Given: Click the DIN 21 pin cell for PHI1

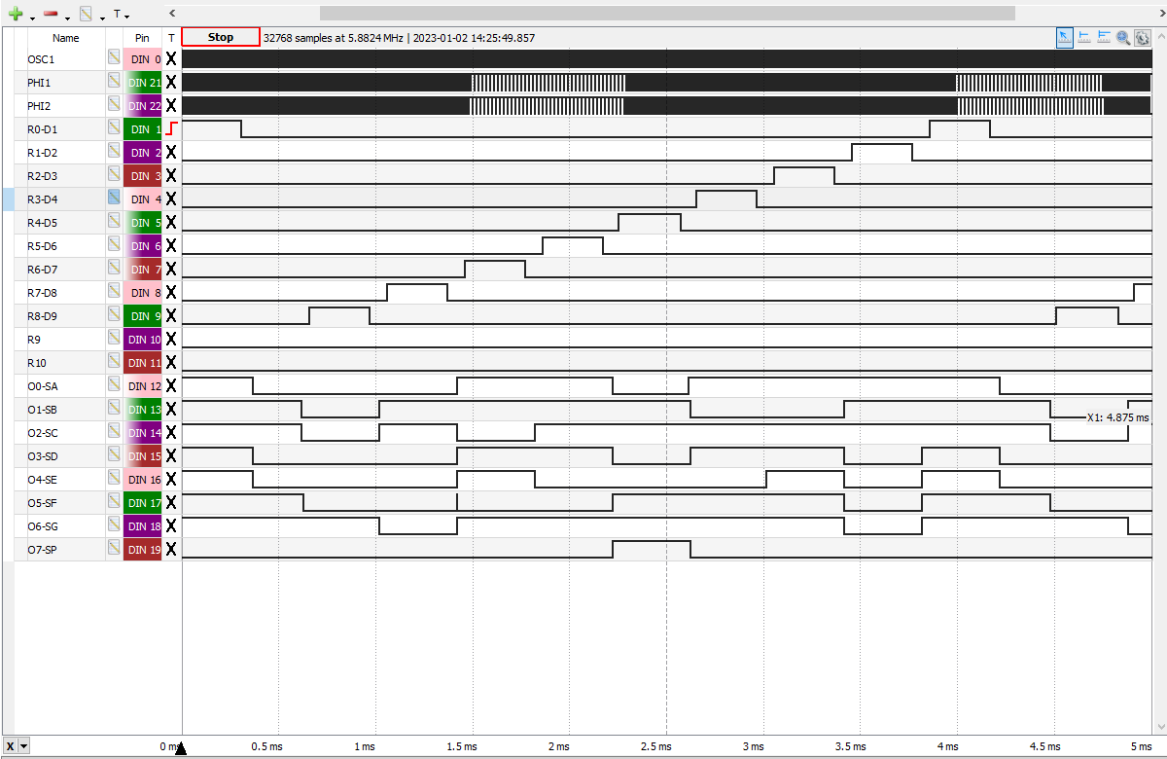Looking at the screenshot, I should (144, 83).
